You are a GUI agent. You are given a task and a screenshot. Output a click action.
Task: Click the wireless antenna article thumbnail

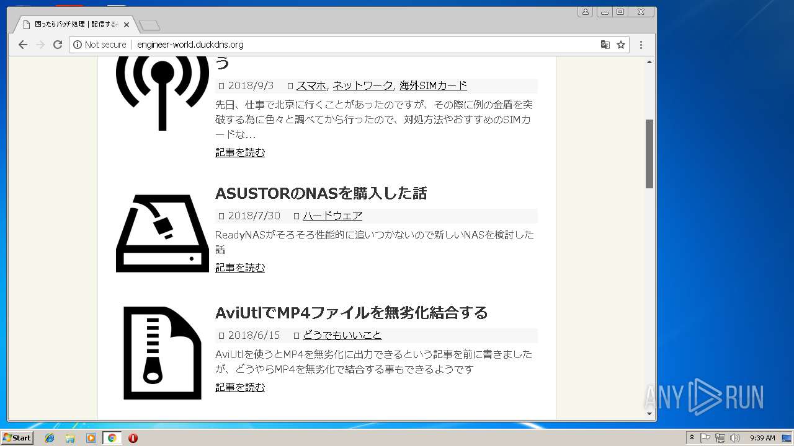click(163, 93)
